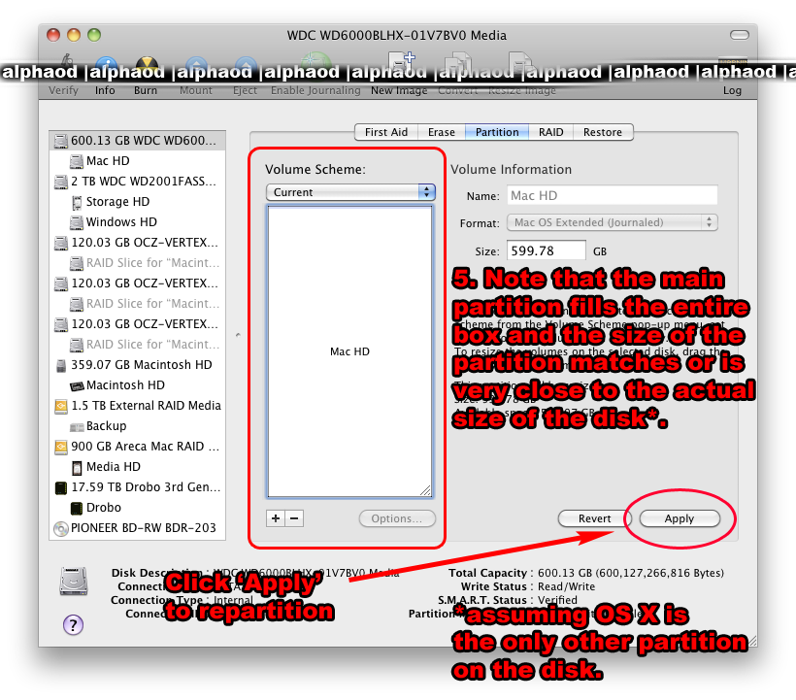The height and width of the screenshot is (700, 796).
Task: Select the 17.59 TB Drobo 3rd Gen icon
Action: 61,487
